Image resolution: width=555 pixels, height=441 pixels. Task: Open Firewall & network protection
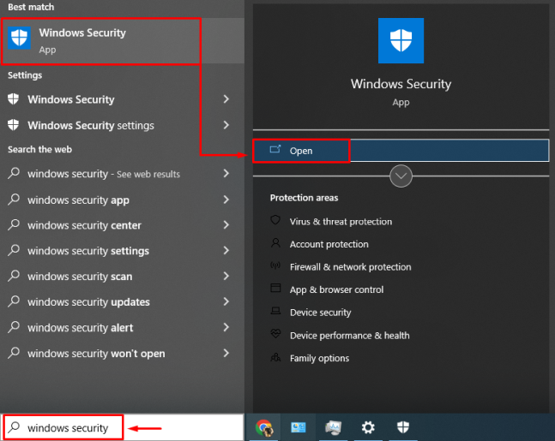click(351, 267)
